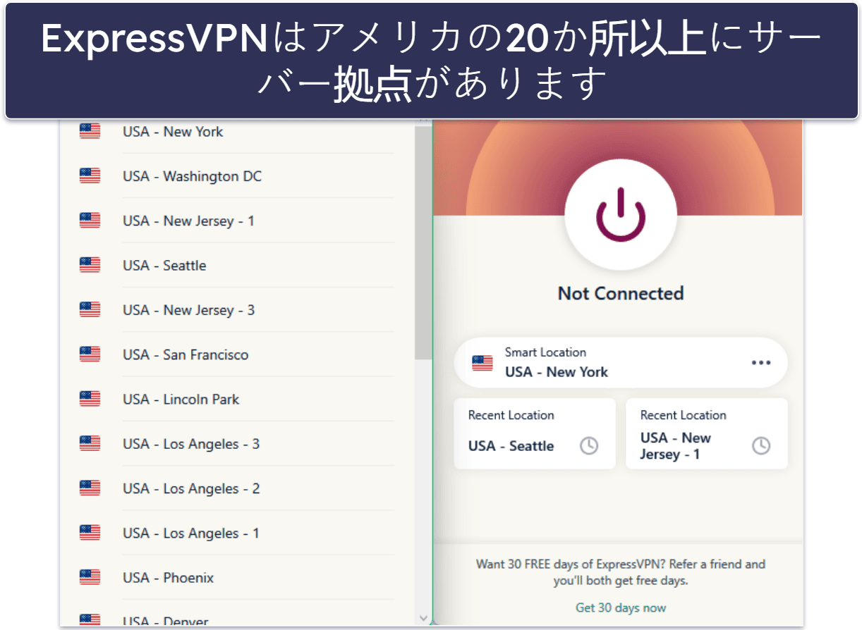The image size is (862, 630).
Task: Click flag icon beside Los Angeles - 2 row
Action: tap(90, 488)
